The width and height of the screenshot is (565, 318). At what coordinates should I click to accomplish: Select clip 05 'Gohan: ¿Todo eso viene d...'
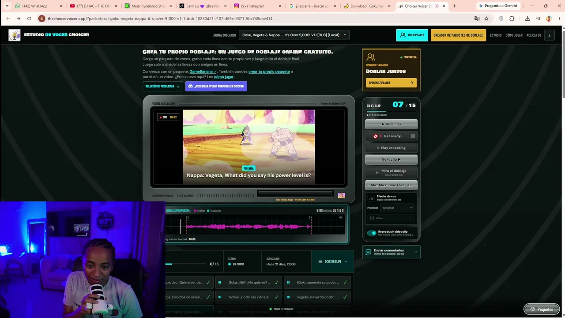coord(249,297)
